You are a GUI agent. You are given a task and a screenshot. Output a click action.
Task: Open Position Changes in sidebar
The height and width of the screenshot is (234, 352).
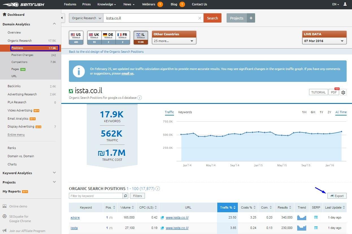point(22,55)
